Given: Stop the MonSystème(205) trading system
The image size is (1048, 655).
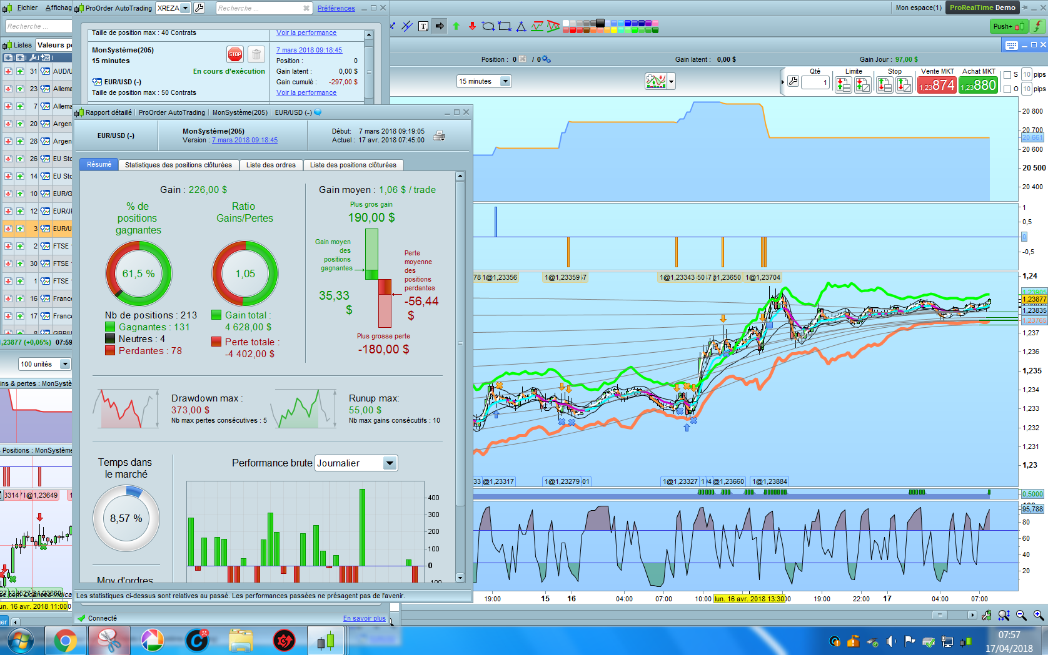Looking at the screenshot, I should coord(234,54).
